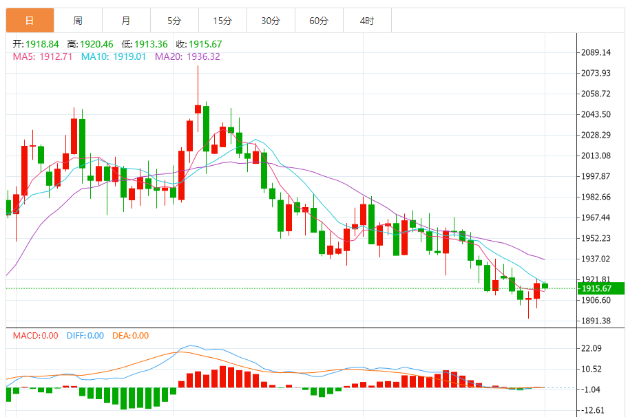Switch to the 周 weekly tab
This screenshot has width=628, height=417.
pyautogui.click(x=78, y=21)
